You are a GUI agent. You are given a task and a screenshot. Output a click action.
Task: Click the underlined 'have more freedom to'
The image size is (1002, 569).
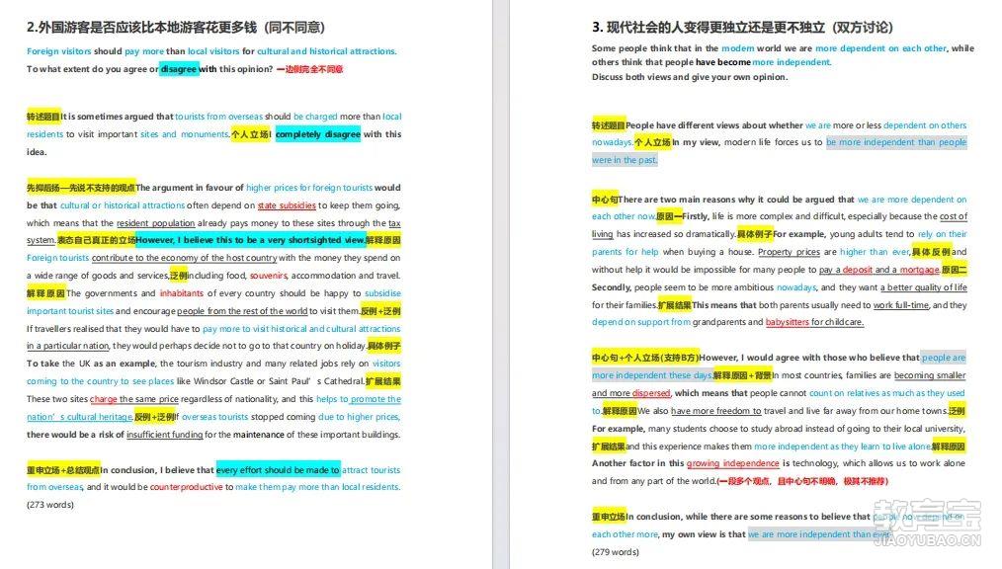tap(715, 411)
